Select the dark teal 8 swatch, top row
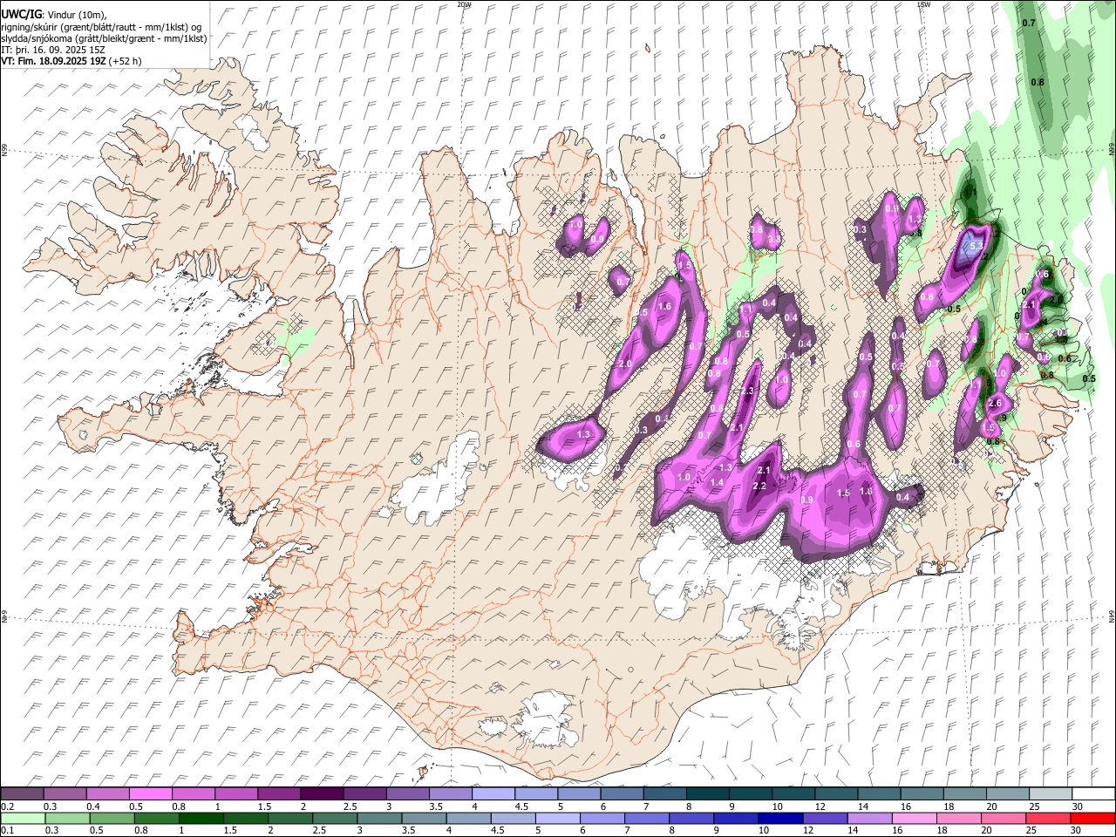1116x837 pixels. 707,794
